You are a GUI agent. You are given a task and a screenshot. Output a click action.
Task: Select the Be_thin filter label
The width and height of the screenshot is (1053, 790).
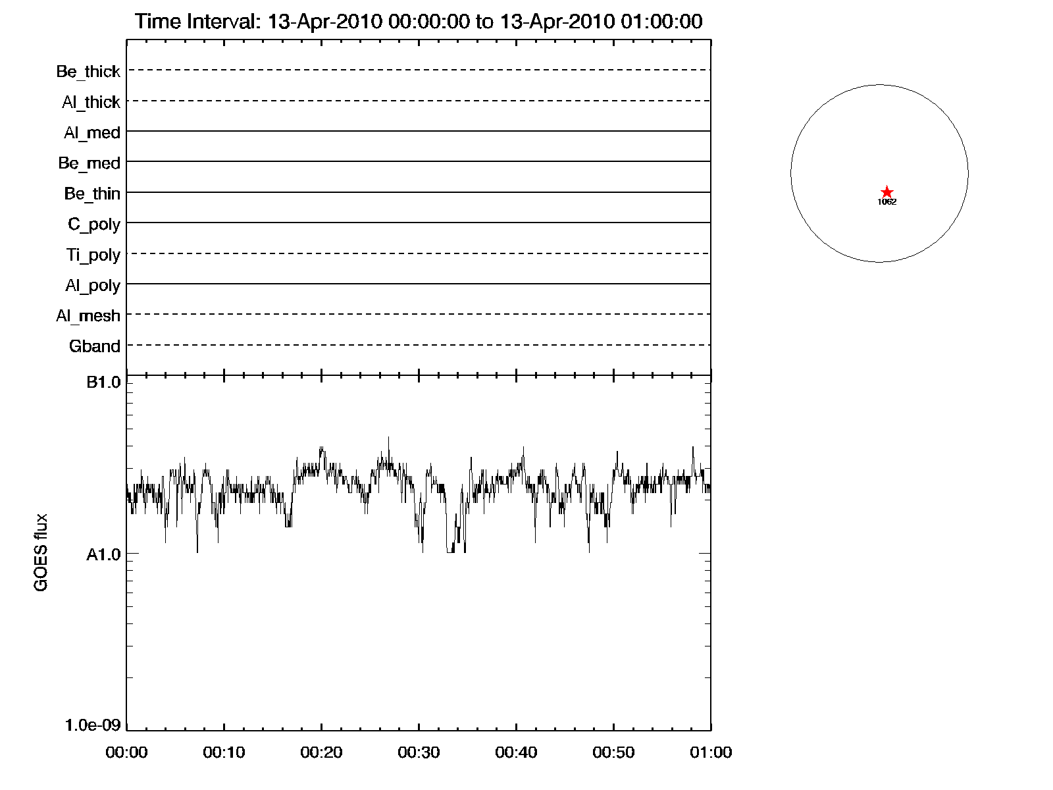pyautogui.click(x=92, y=194)
